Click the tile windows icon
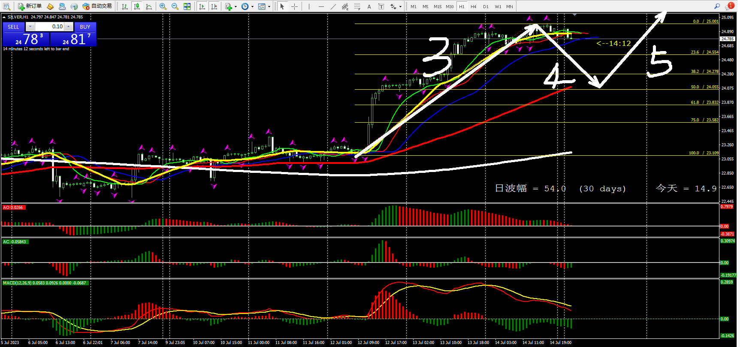Image resolution: width=740 pixels, height=347 pixels. (x=187, y=6)
